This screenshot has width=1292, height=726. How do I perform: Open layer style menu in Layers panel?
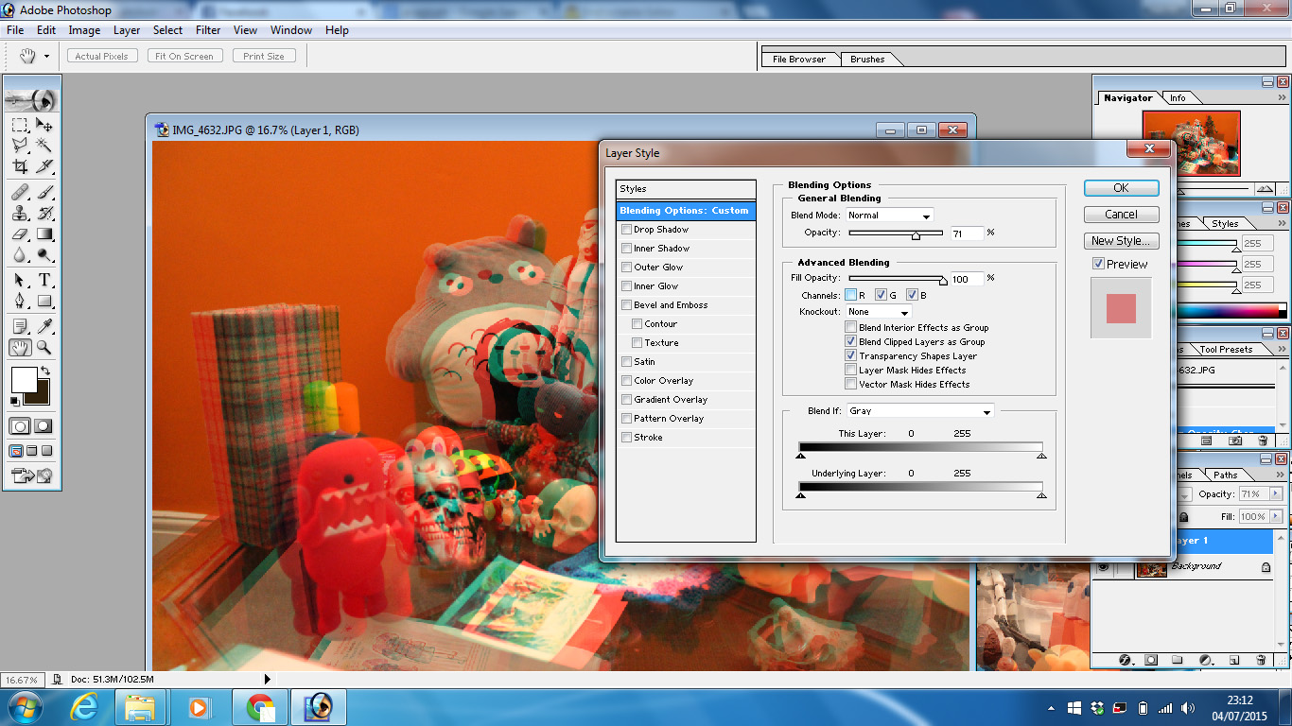click(1126, 660)
